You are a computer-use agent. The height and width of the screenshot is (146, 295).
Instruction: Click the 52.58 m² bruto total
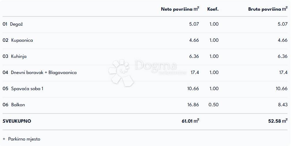click(278, 121)
